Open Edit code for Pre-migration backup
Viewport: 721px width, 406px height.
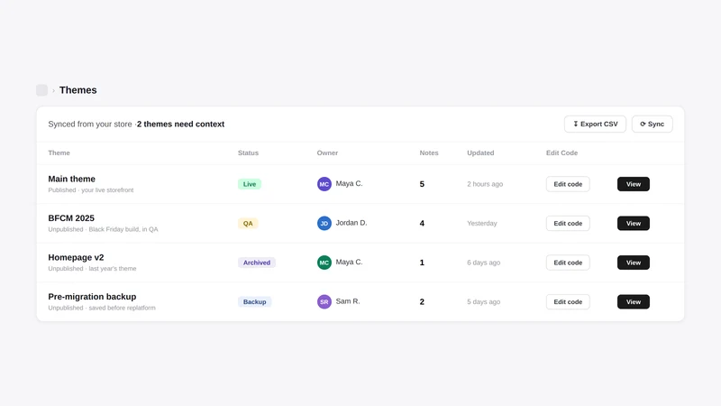pyautogui.click(x=568, y=302)
